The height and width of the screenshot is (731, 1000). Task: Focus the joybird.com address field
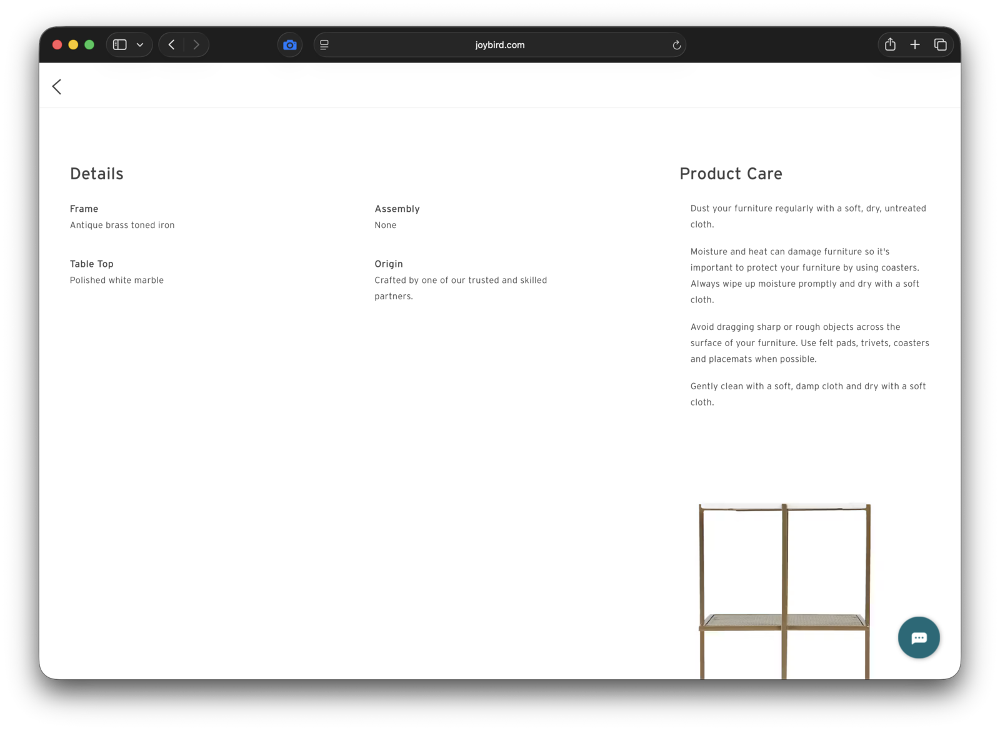point(499,45)
